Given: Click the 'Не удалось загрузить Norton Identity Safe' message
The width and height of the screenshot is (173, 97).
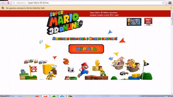Looking at the screenshot, I should coord(25,8).
